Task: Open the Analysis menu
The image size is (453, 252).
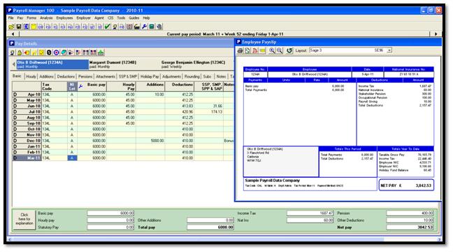Action: pyautogui.click(x=46, y=18)
